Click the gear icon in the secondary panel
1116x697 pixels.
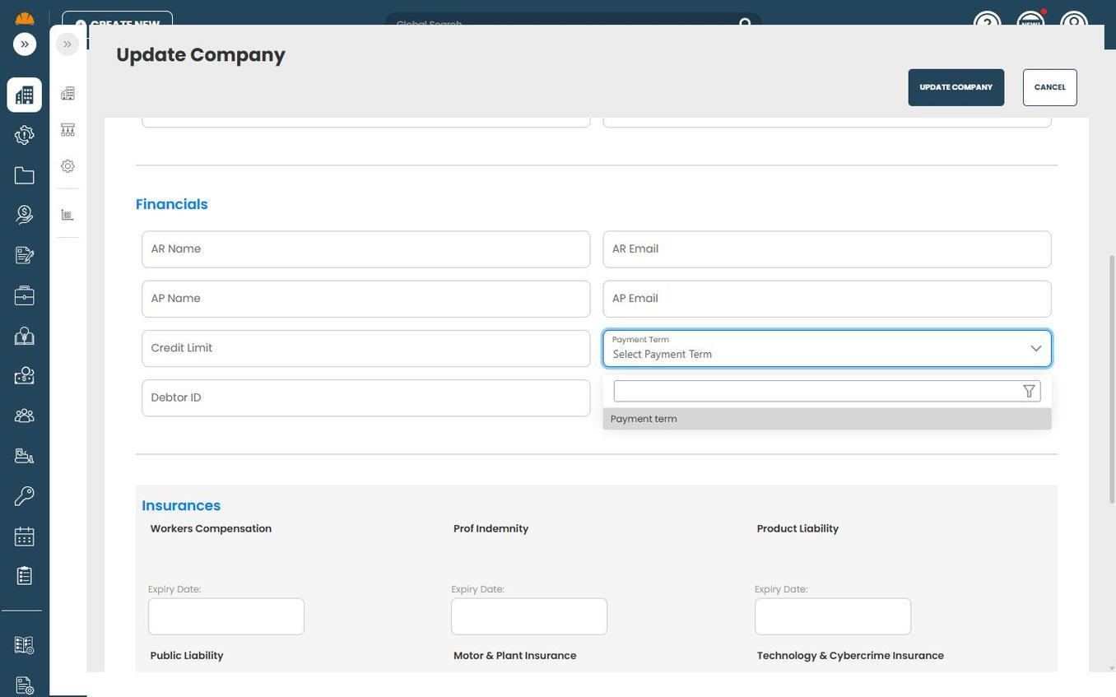(67, 166)
